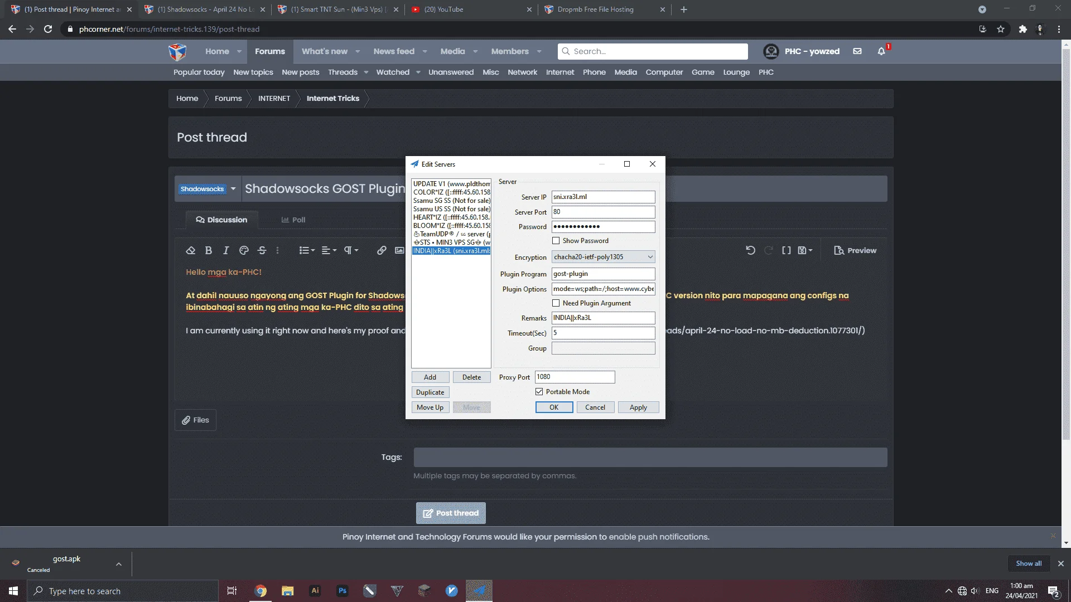Expand the What's new menu arrow
1071x602 pixels.
[x=358, y=52]
